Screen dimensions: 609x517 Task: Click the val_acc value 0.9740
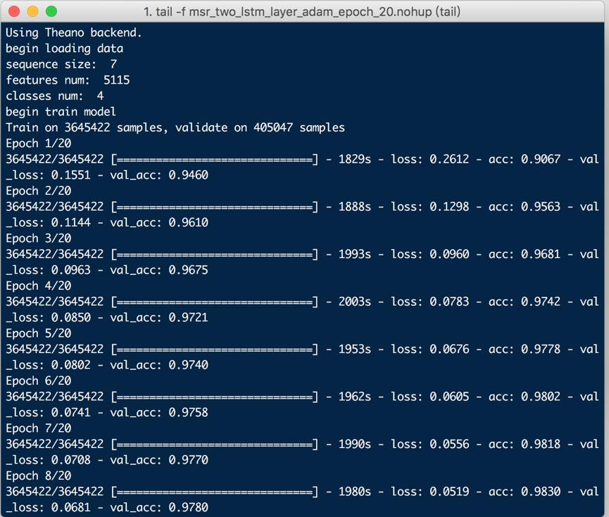coord(189,365)
